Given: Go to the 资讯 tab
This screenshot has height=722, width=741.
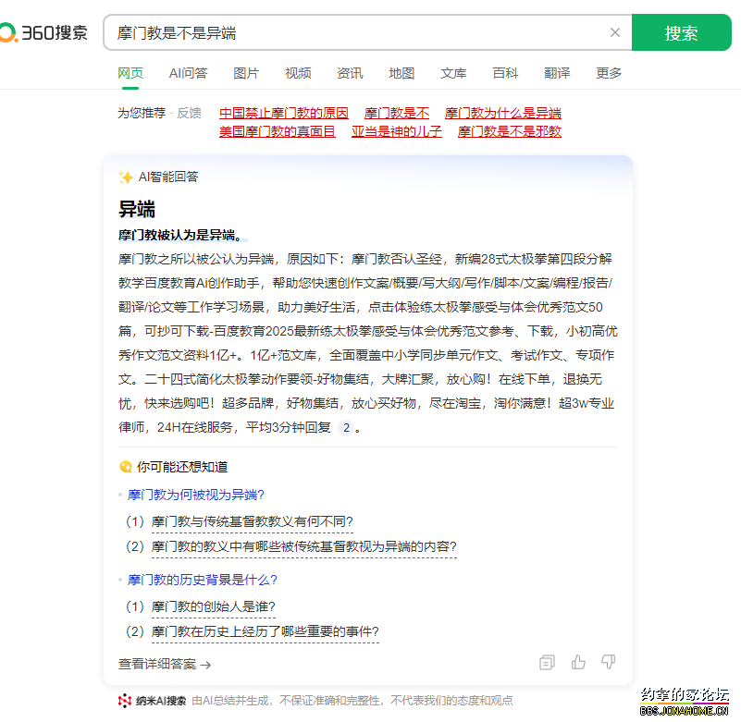Looking at the screenshot, I should pos(350,73).
